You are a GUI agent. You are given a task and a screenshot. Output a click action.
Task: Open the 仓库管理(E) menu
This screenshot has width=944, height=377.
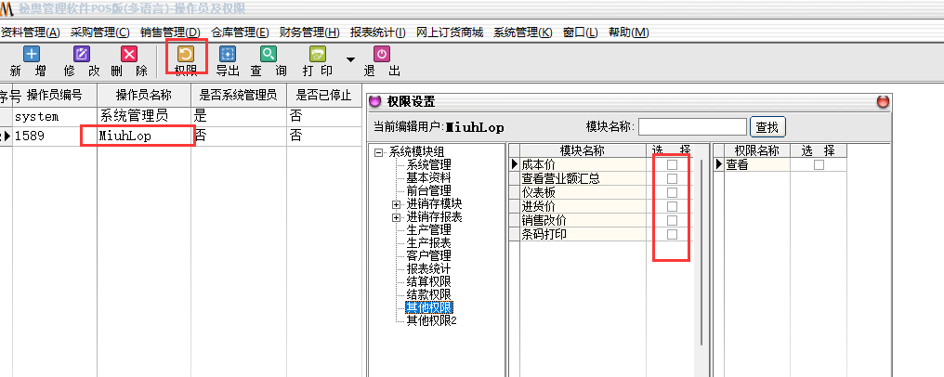tap(240, 32)
